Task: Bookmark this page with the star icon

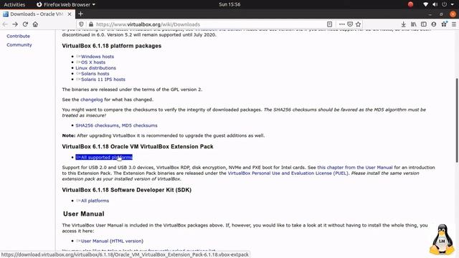Action: click(358, 24)
